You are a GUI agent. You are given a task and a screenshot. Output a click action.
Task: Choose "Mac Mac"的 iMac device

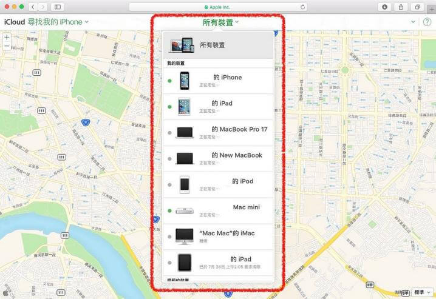tap(218, 237)
